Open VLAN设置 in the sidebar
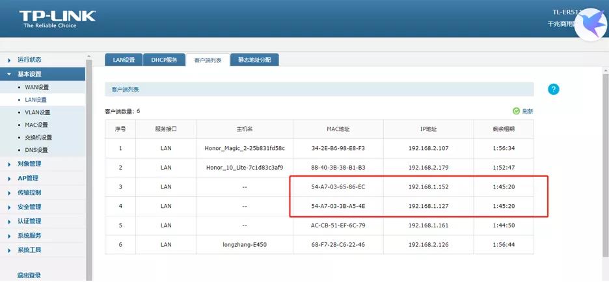This screenshot has height=282, width=609. [37, 112]
